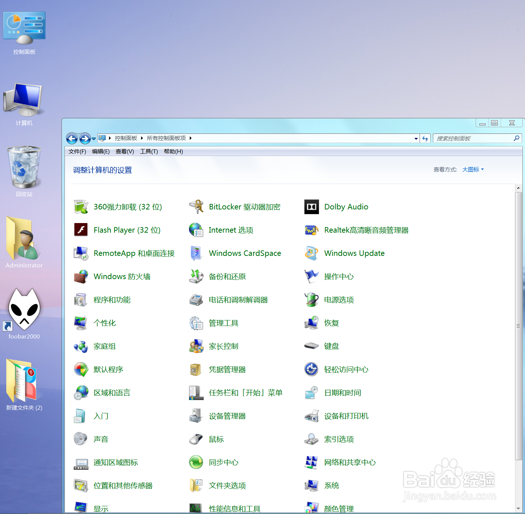
Task: Select the foobar2000 desktop shortcut
Action: click(24, 314)
